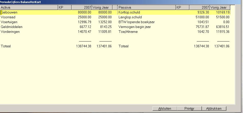The width and height of the screenshot is (243, 113).
Task: Click the 75731.87 Vermogen value
Action: coord(202,27)
